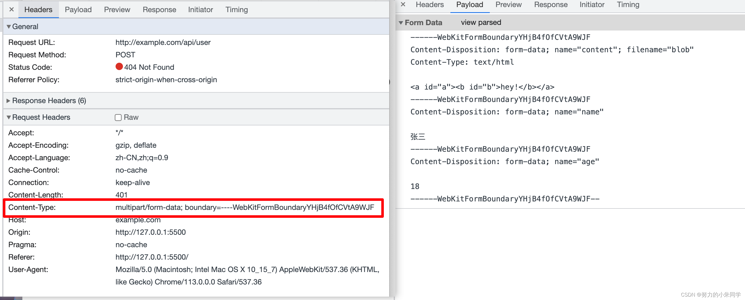Collapse the General section
Screen dimensions: 745x300
point(9,27)
